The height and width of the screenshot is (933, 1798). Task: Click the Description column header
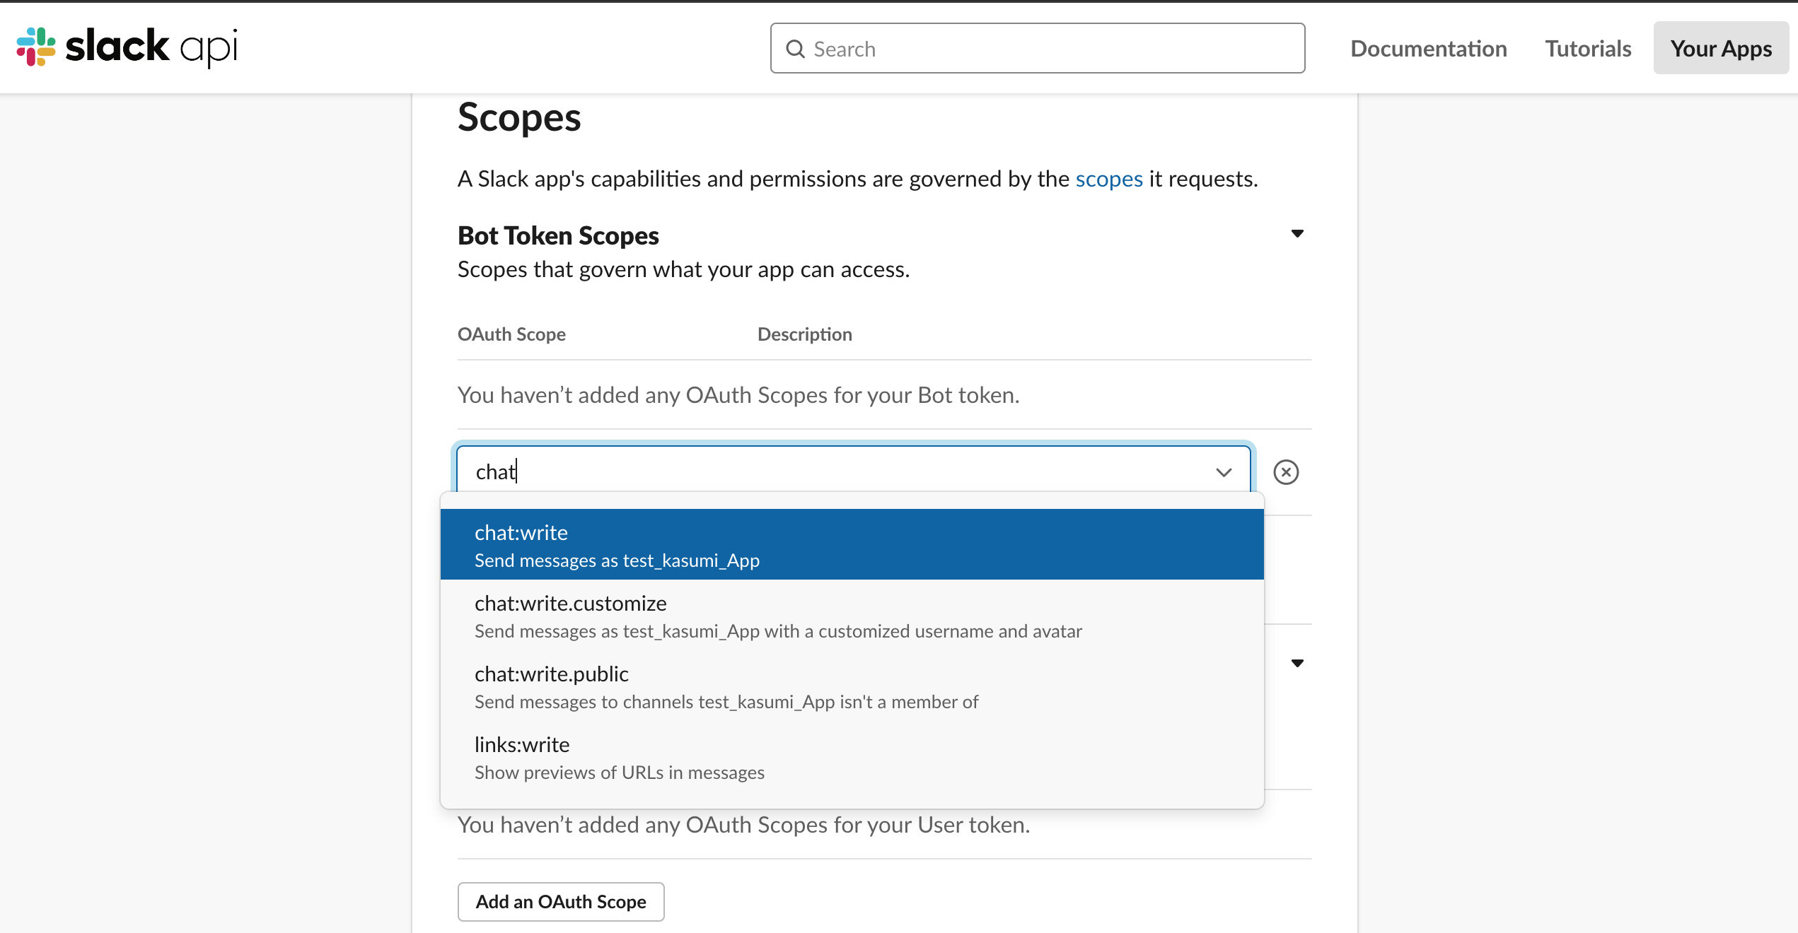point(804,334)
